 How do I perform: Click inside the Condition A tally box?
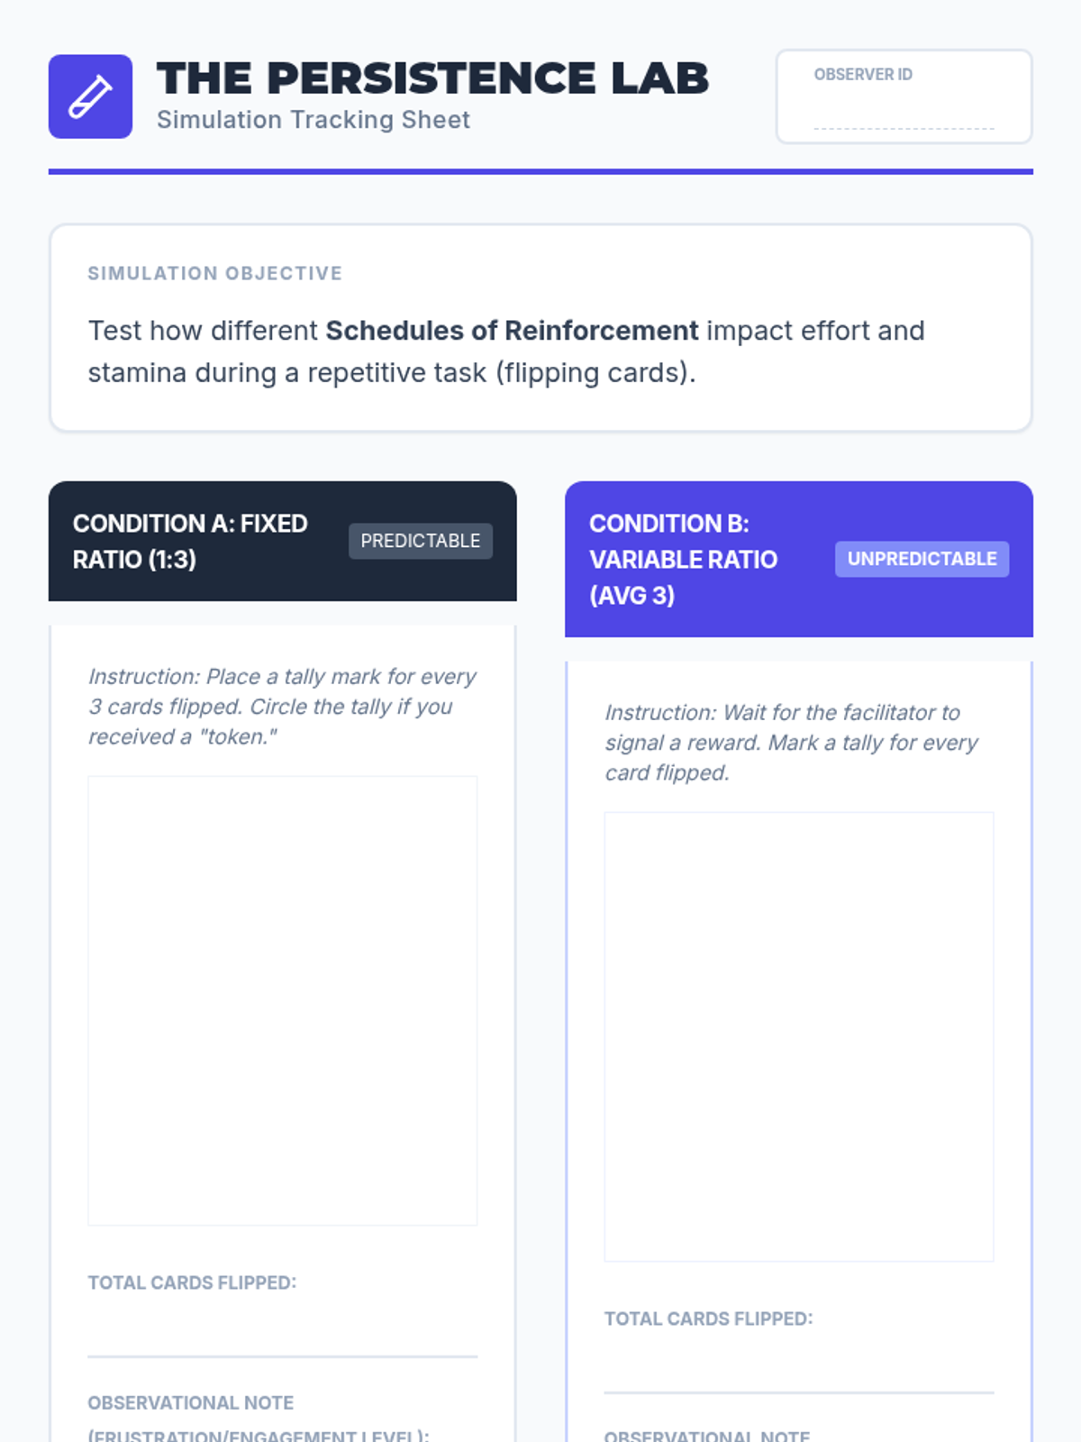click(282, 1000)
